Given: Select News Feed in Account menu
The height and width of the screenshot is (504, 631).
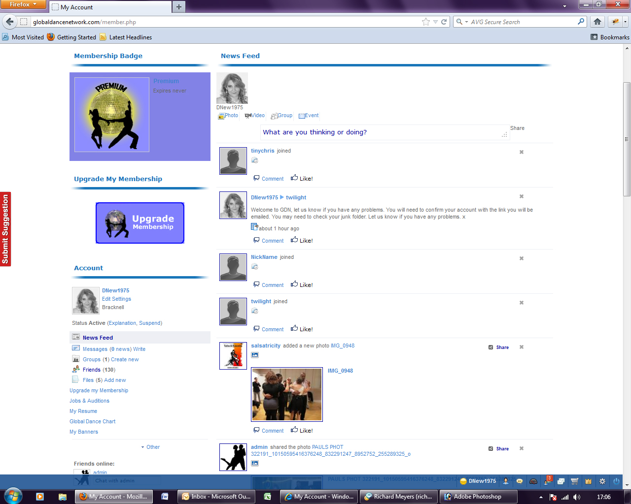Looking at the screenshot, I should point(140,338).
